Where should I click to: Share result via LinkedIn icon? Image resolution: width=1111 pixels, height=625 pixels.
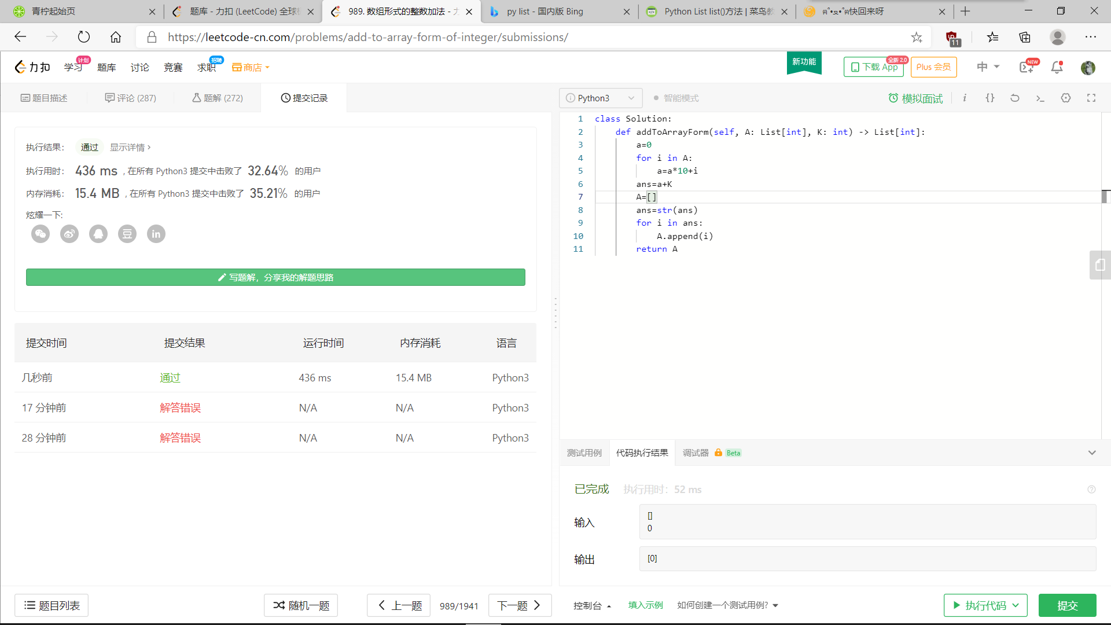pos(156,234)
